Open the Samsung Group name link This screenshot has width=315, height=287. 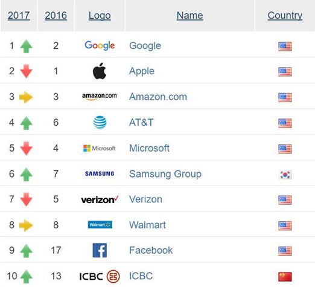coord(165,174)
